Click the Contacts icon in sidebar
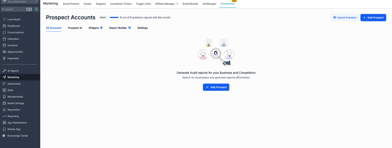 tap(4, 45)
